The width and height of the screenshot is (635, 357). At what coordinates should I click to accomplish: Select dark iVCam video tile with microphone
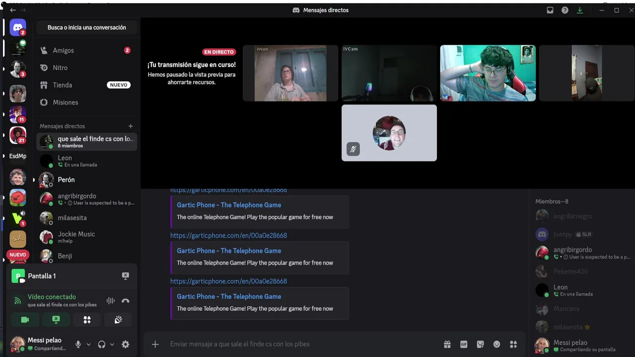pos(389,73)
